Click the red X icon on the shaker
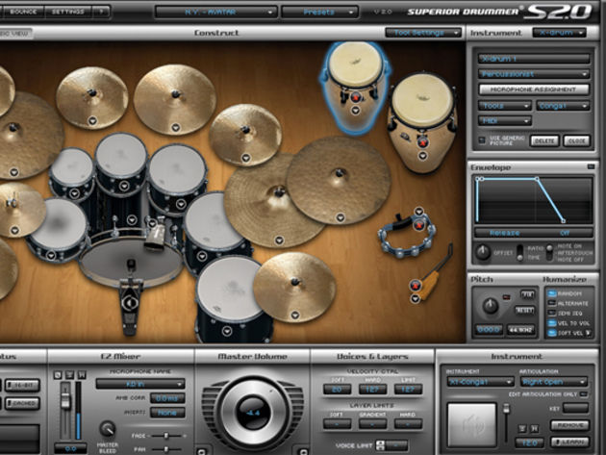Viewport: 606px width, 455px height. [416, 286]
